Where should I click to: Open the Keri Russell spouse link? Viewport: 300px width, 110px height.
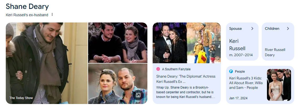tap(237, 45)
